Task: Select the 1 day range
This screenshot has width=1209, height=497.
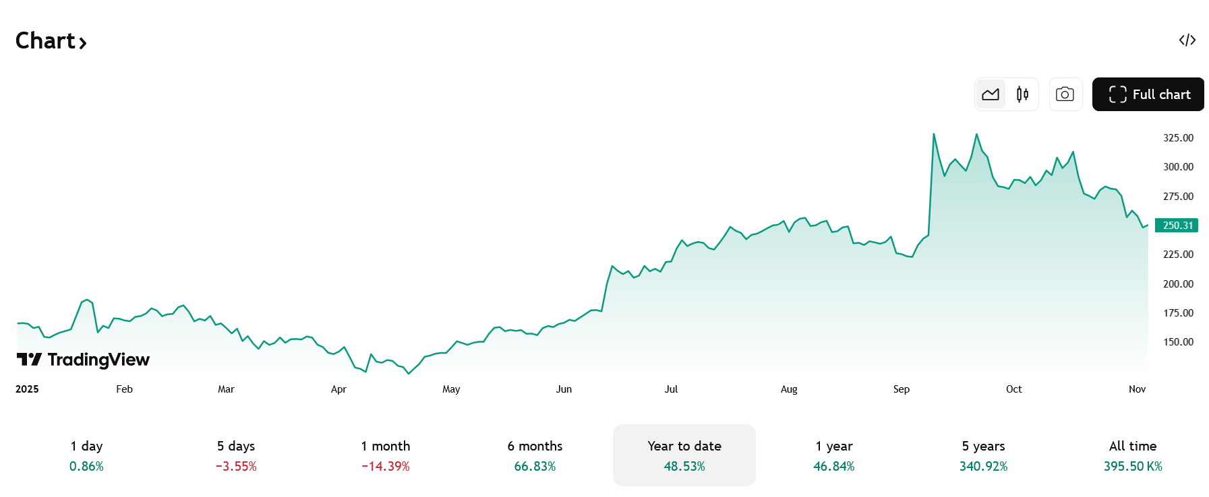Action: 86,455
